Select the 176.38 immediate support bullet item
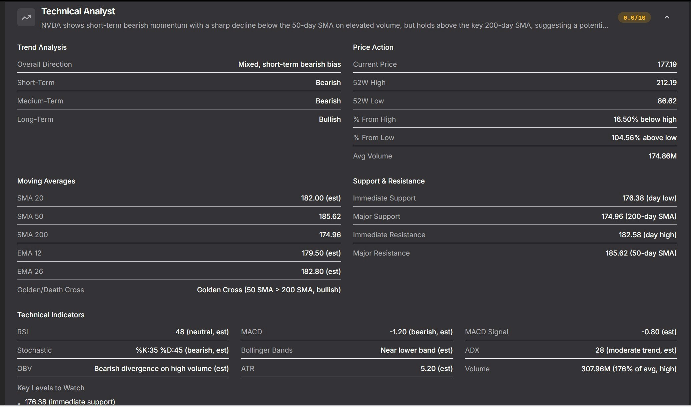 pyautogui.click(x=70, y=402)
